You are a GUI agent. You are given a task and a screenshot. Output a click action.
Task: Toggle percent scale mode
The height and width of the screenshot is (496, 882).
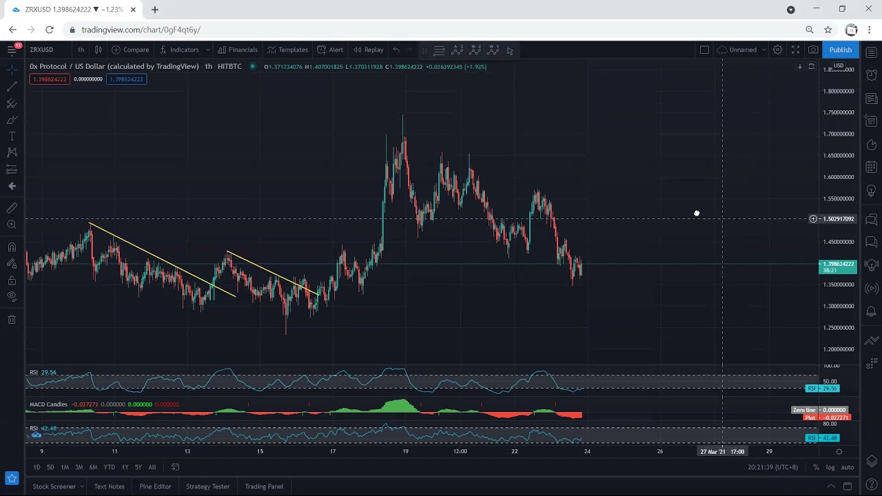point(816,467)
